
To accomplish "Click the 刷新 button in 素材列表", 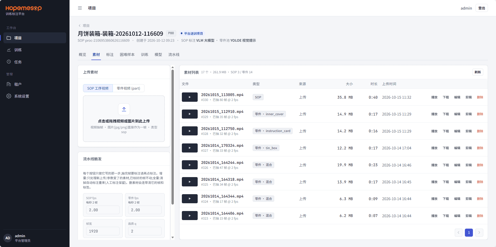I will [x=478, y=72].
